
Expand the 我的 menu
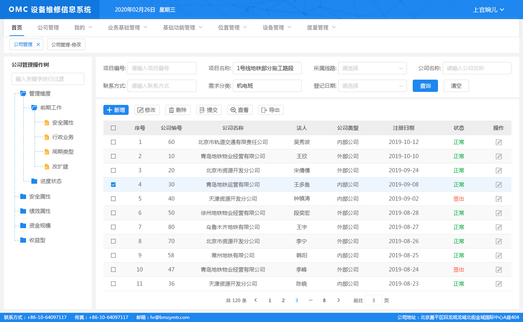pos(83,28)
